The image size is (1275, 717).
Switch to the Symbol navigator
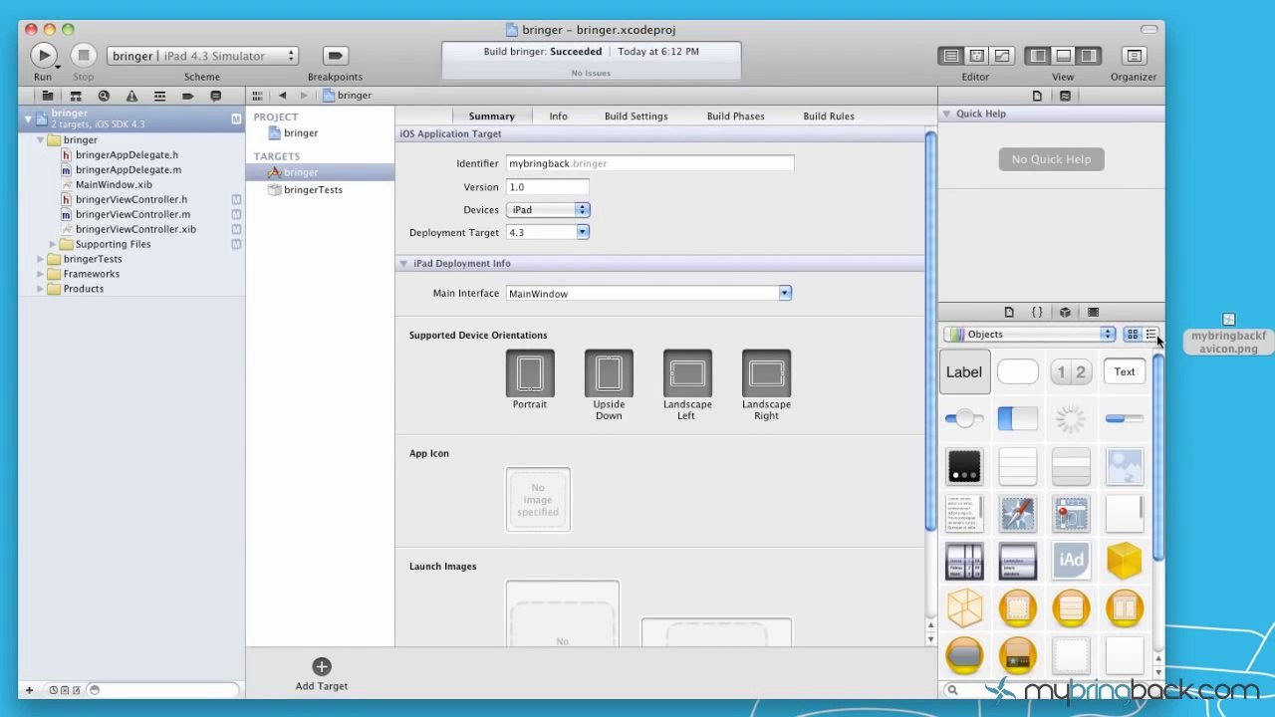75,96
